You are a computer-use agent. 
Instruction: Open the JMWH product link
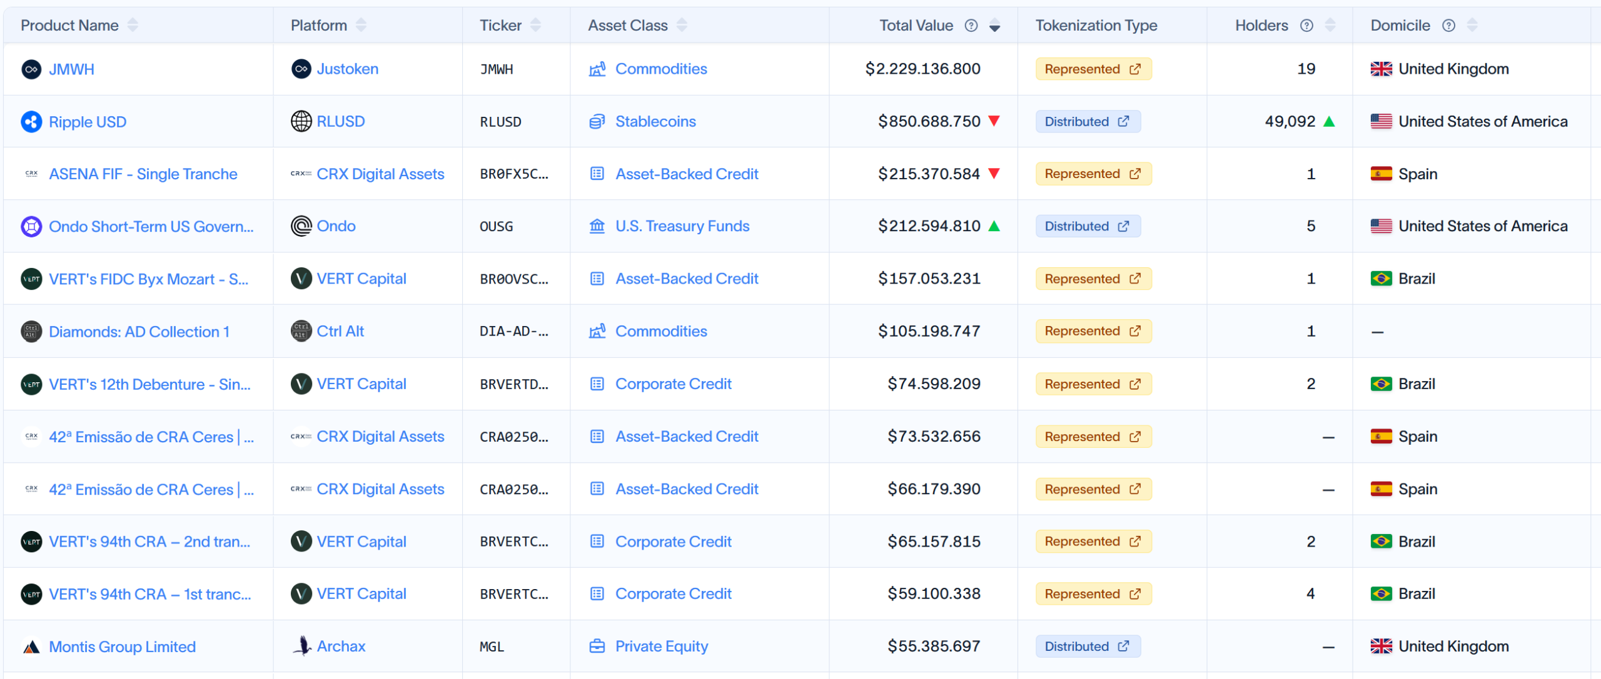[71, 69]
